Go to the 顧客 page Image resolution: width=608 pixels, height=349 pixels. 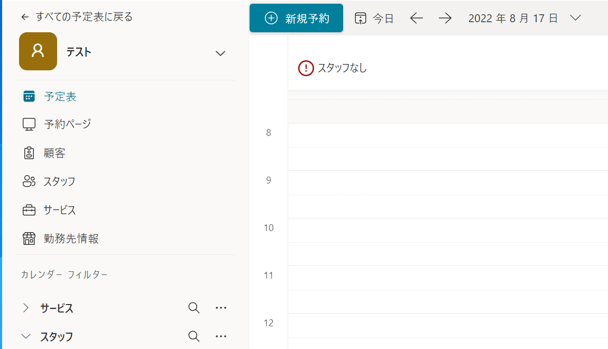pos(54,153)
